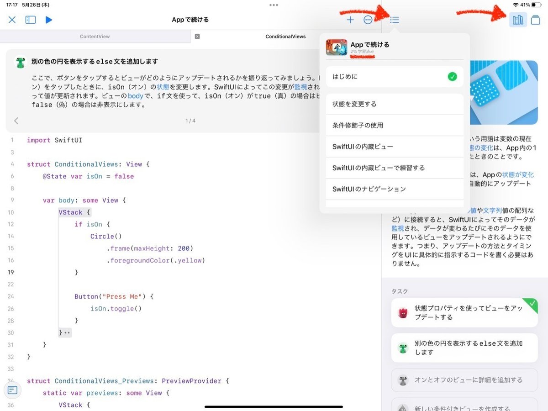Place cursor on isOn.toggle() at line 26

[116, 309]
